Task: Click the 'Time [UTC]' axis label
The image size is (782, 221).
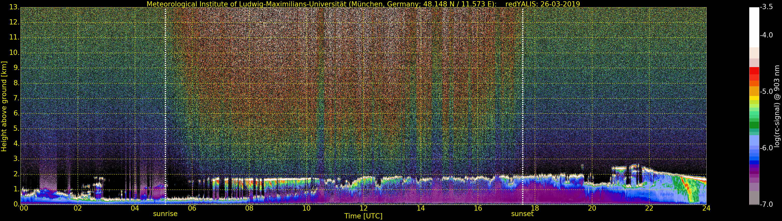Action: [363, 216]
